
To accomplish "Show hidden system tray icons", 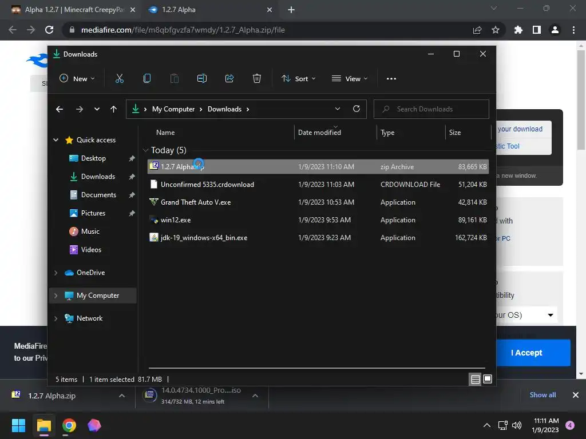I will [486, 425].
